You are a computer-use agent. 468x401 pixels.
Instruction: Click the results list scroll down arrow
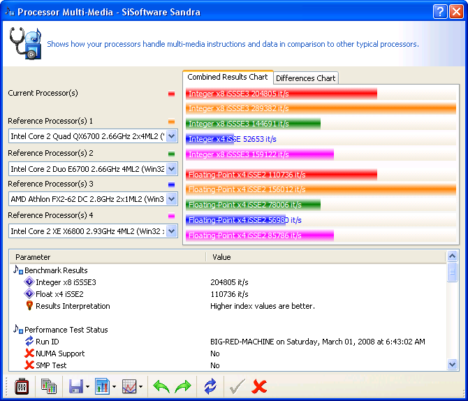tap(452, 364)
